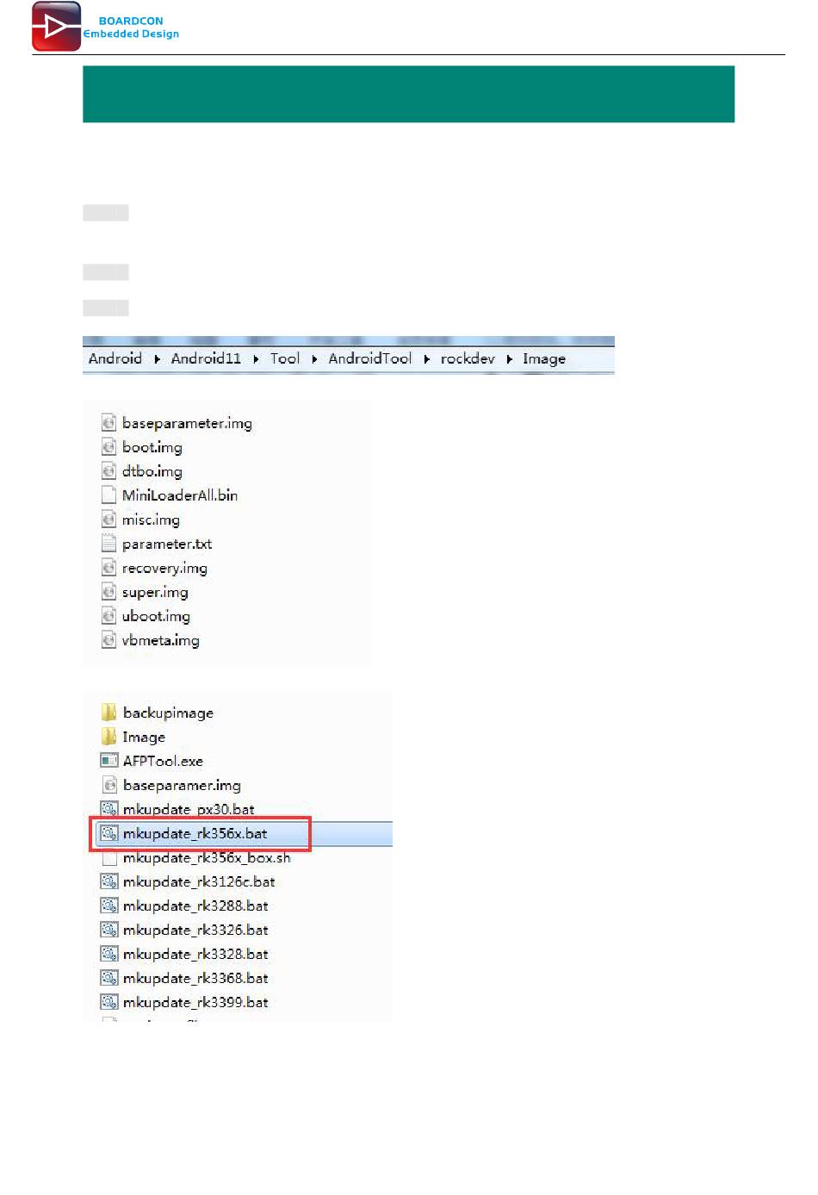The width and height of the screenshot is (818, 1195).
Task: Click the mkupdate_rk3399.bat icon
Action: click(109, 1002)
